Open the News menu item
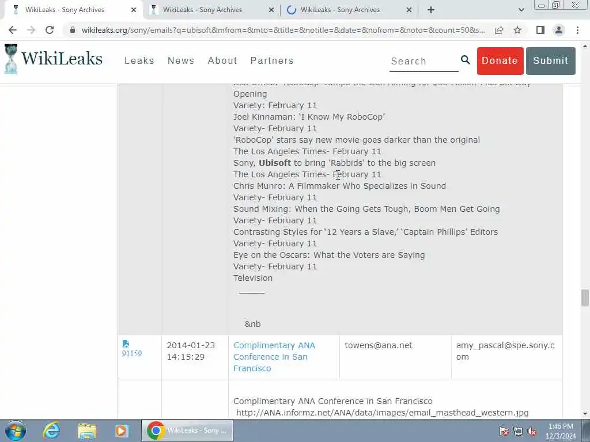Image resolution: width=590 pixels, height=442 pixels. pos(181,60)
